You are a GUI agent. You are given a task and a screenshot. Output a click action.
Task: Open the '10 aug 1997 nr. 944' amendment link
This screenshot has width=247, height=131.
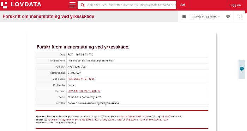point(69,119)
